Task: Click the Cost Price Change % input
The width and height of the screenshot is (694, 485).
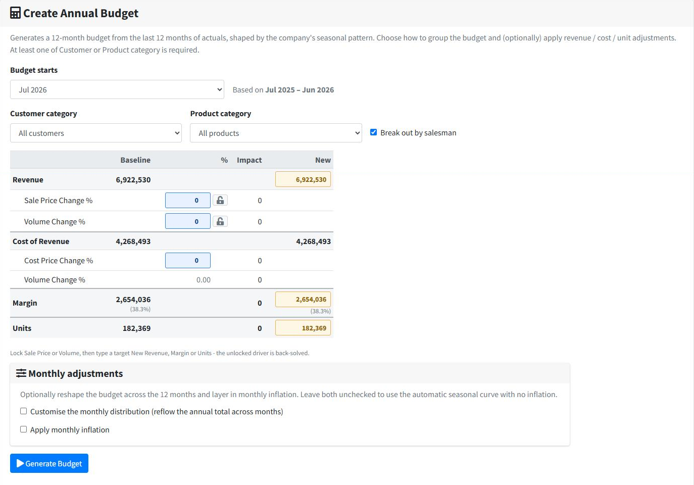Action: click(188, 260)
